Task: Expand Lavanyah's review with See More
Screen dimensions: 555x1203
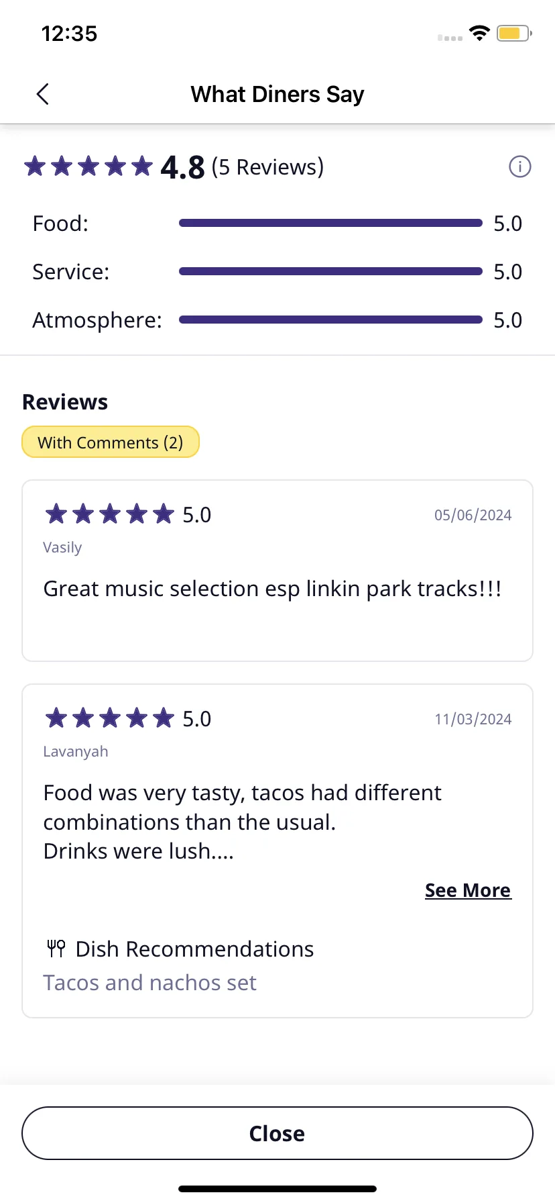Action: (x=468, y=890)
